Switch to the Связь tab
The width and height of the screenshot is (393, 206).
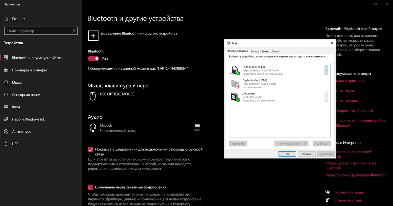[x=275, y=51]
